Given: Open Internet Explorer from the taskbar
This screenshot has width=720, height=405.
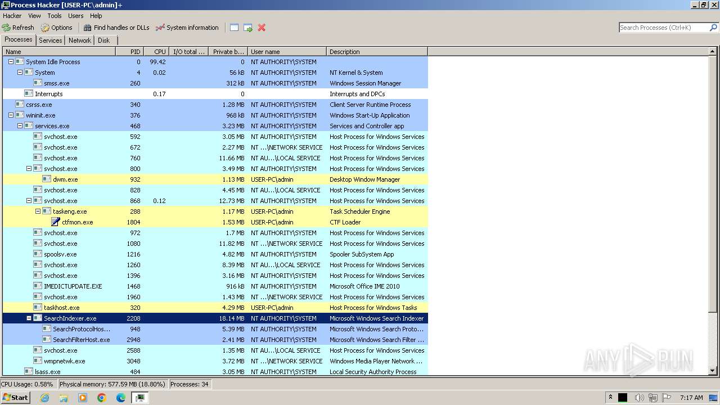Looking at the screenshot, I should [x=44, y=398].
